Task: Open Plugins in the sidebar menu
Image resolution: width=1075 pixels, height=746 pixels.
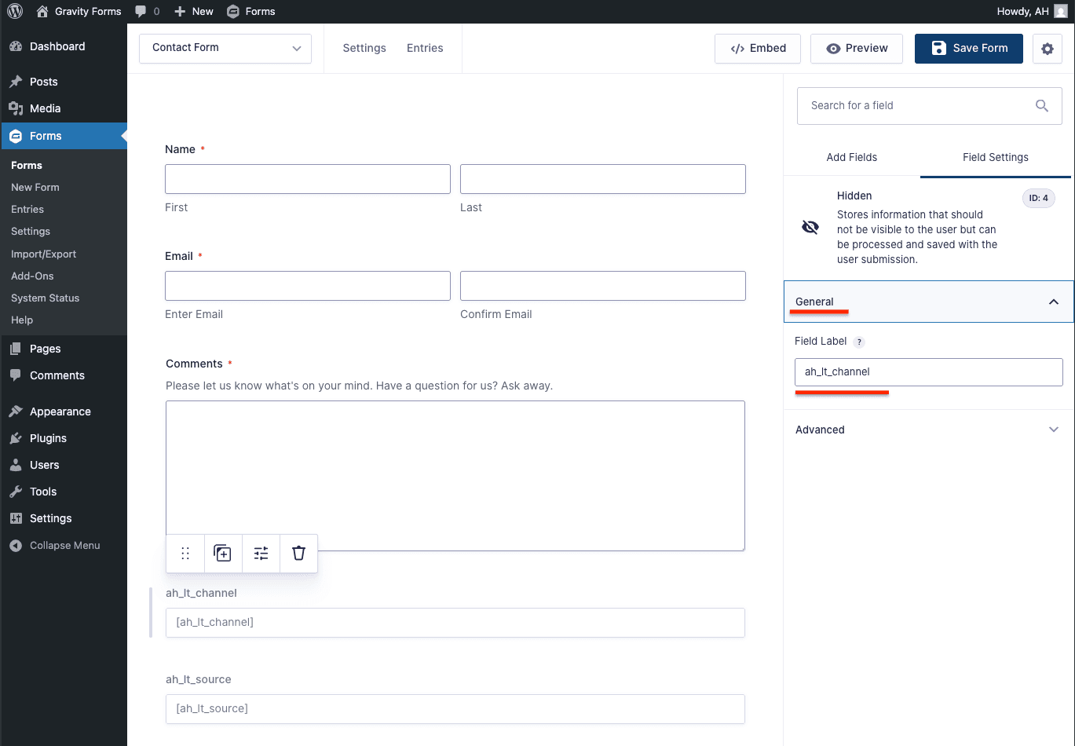Action: pos(48,438)
